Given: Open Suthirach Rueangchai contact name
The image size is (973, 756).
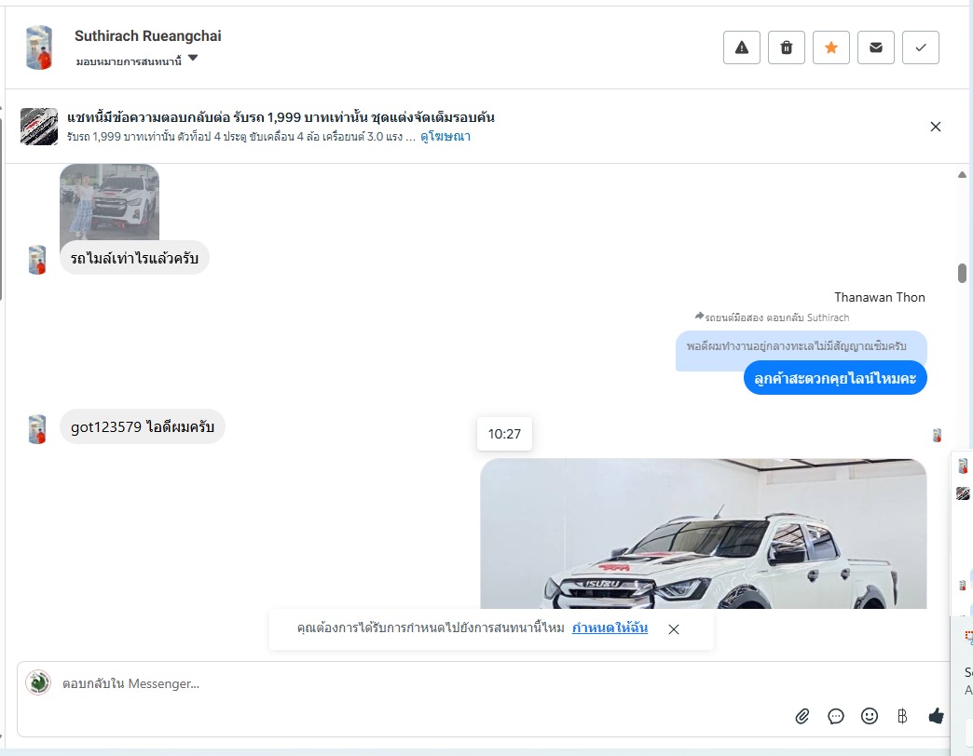Looking at the screenshot, I should coord(147,36).
